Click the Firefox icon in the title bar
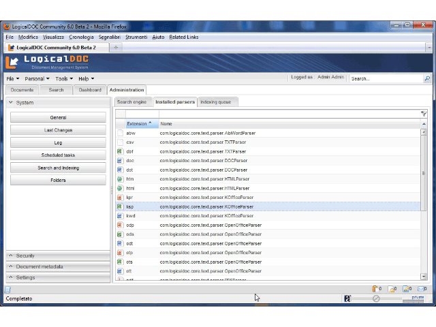Viewport: 436px width, 327px height. [7, 27]
